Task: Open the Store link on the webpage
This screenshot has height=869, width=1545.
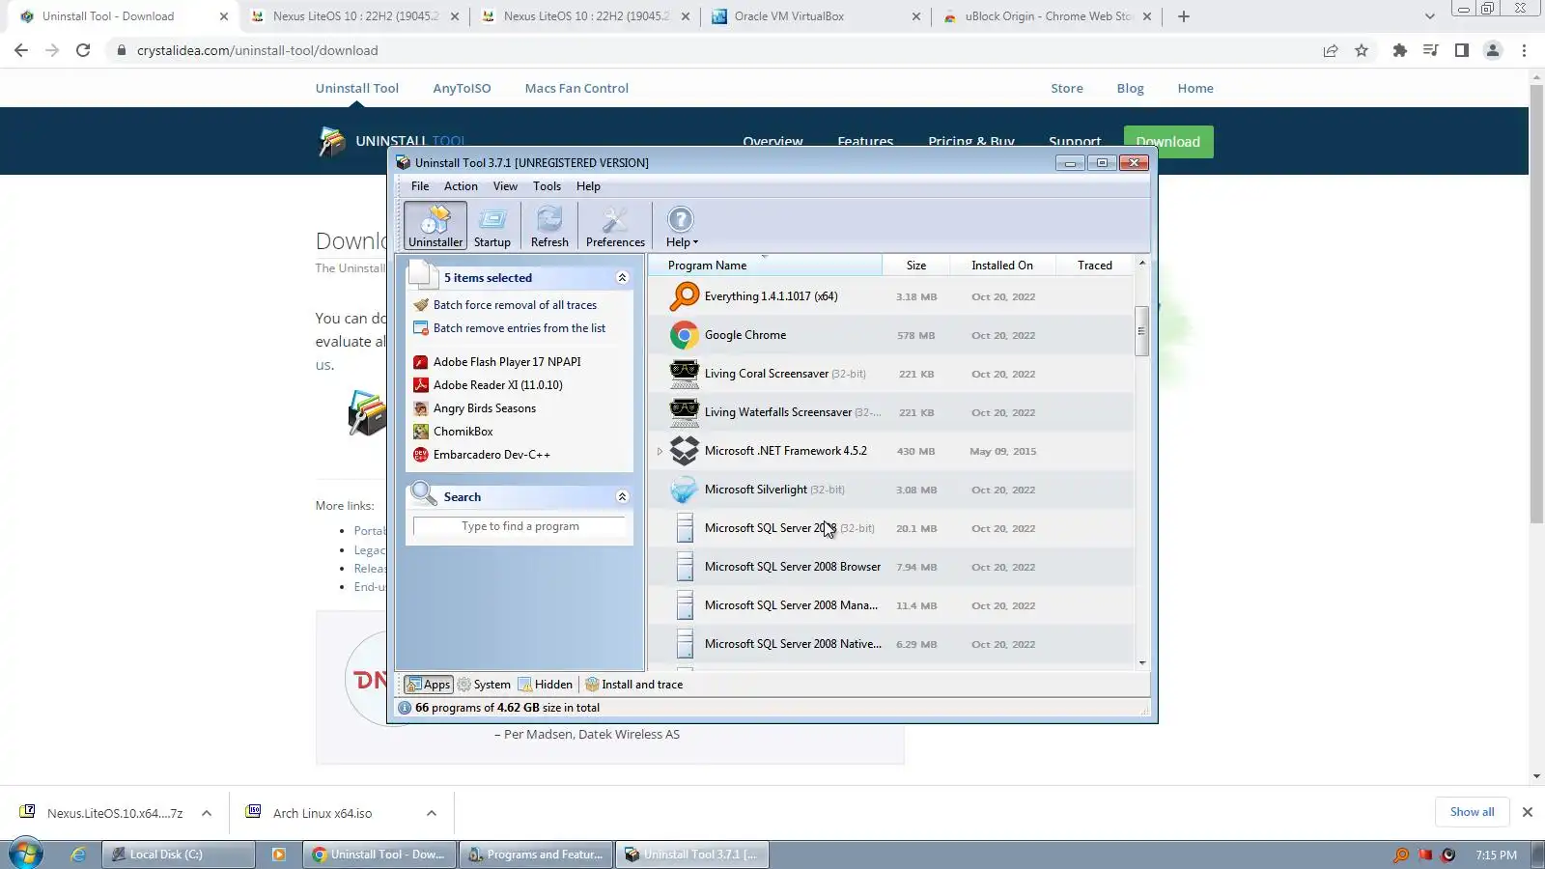Action: point(1067,88)
